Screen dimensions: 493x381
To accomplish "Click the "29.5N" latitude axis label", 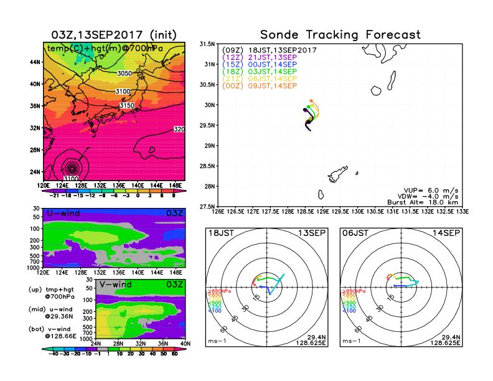I will coord(207,125).
